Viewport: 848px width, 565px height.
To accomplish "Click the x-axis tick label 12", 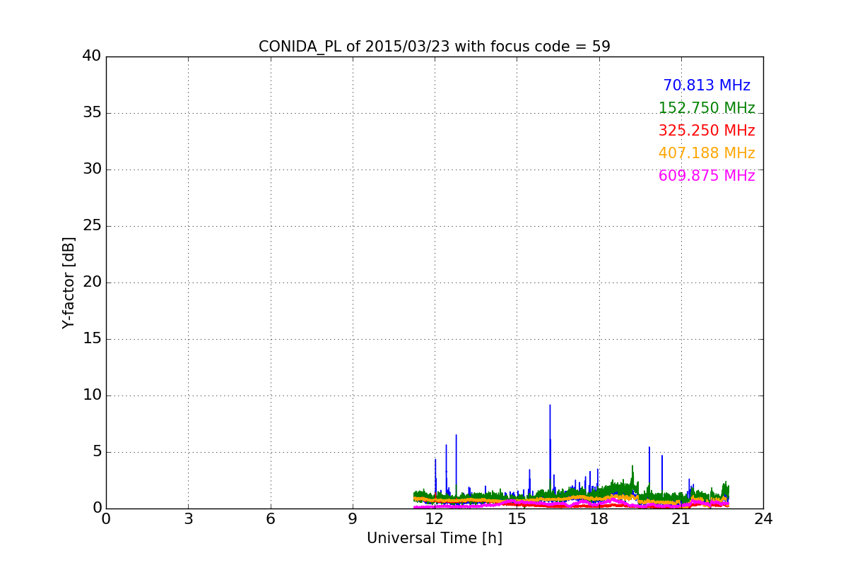I will point(435,519).
